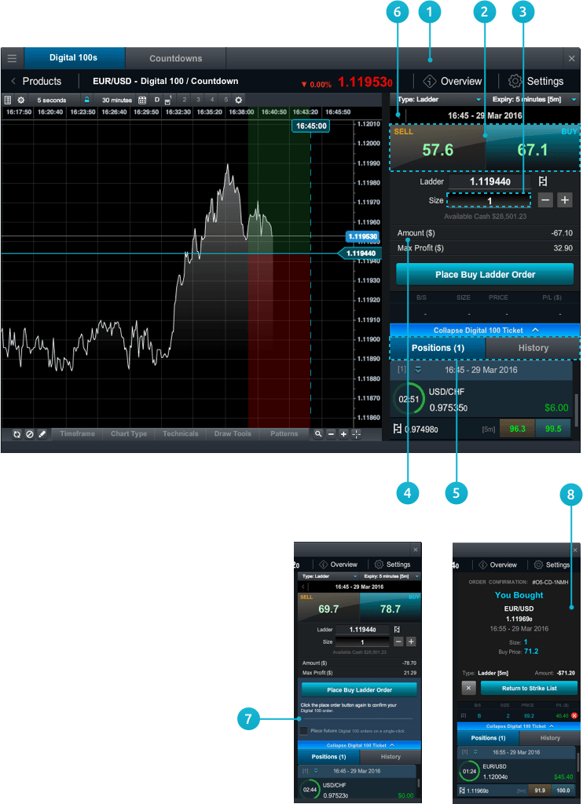The image size is (583, 804).
Task: Open the 30 minutes range dropdown
Action: (x=117, y=100)
